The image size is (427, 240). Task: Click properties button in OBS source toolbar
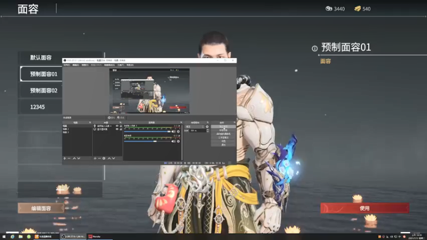click(111, 117)
